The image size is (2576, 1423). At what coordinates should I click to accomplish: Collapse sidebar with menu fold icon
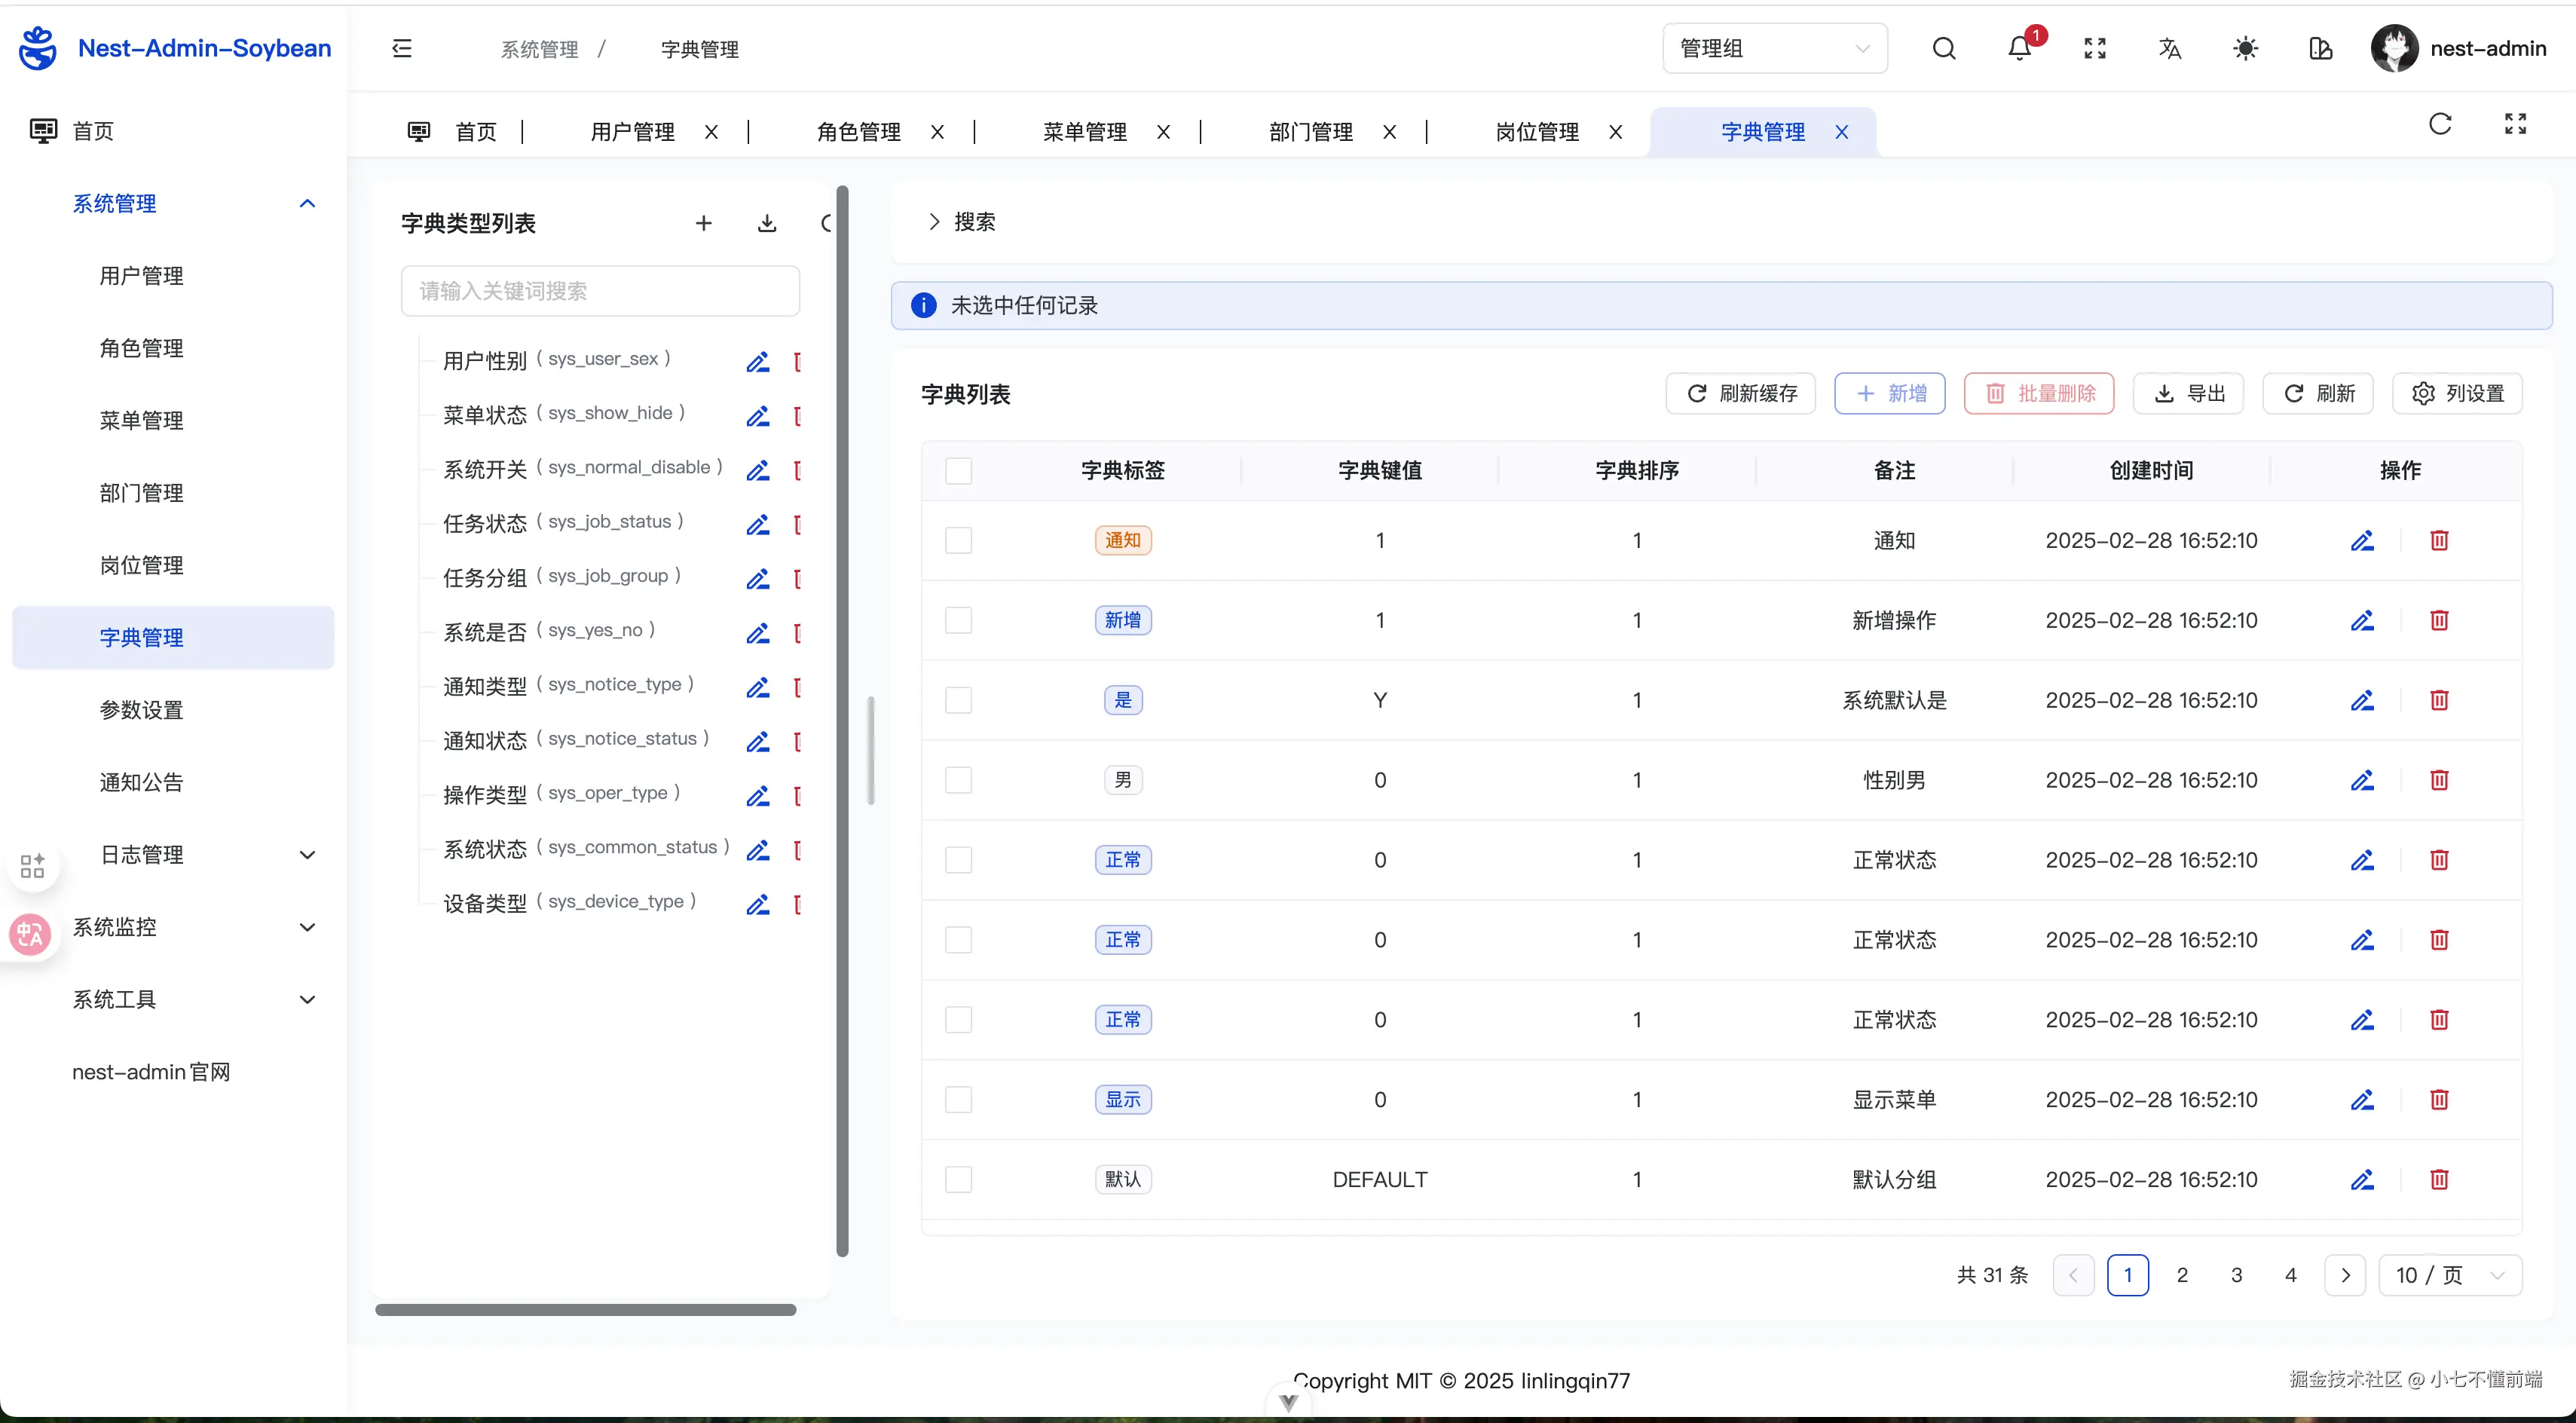coord(402,49)
